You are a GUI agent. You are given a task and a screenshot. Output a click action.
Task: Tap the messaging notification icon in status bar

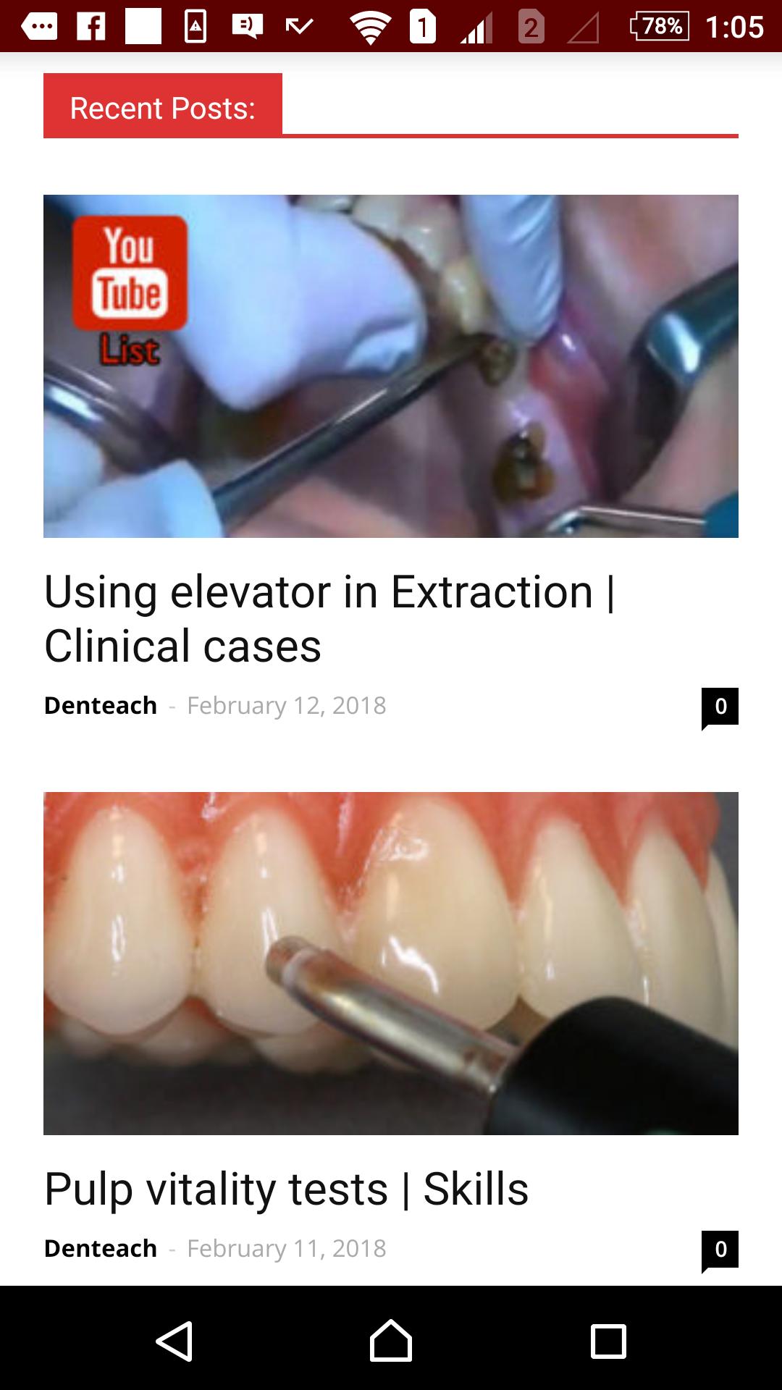point(39,27)
